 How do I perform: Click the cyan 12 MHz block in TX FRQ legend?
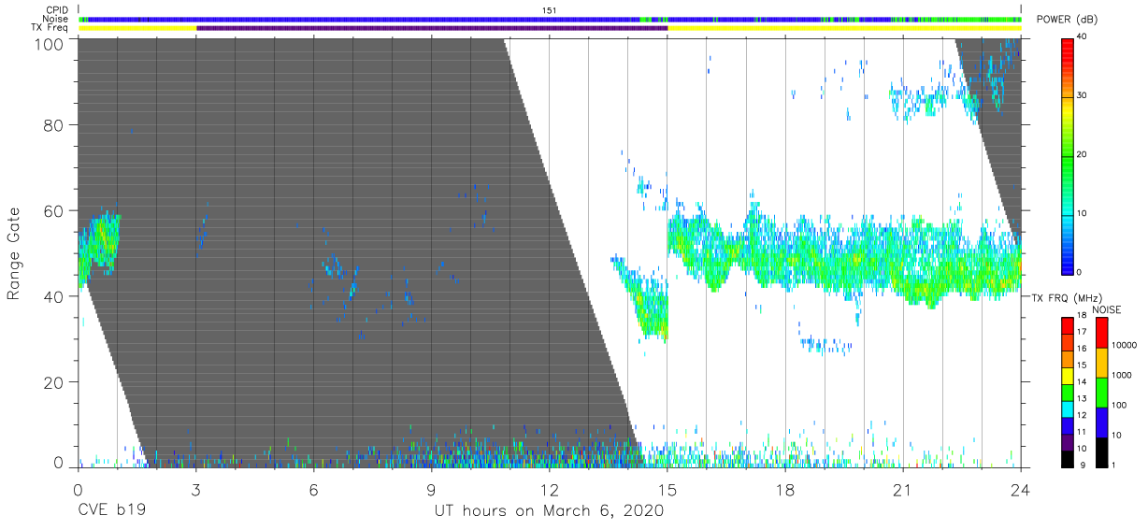(1069, 408)
